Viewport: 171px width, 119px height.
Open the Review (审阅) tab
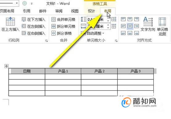coord(59,11)
